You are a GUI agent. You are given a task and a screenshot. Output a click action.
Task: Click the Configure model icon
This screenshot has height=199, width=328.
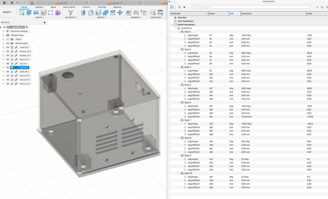[153, 12]
